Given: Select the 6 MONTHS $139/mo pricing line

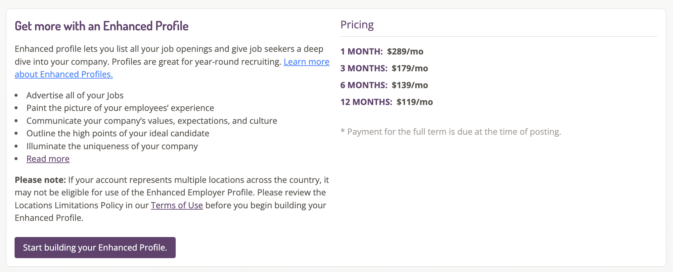Looking at the screenshot, I should point(384,85).
